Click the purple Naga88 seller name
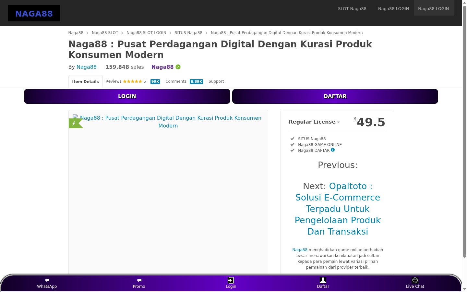 tap(162, 67)
